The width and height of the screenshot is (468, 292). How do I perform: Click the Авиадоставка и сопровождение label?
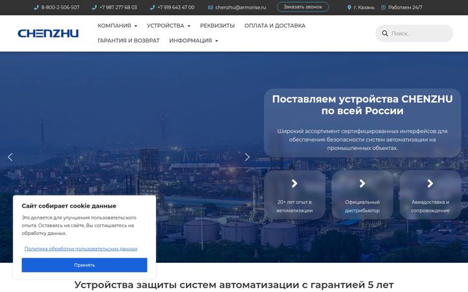pos(430,206)
